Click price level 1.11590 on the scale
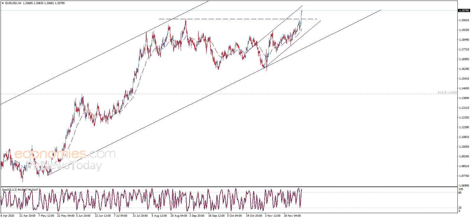471x219 pixels. [x=464, y=127]
